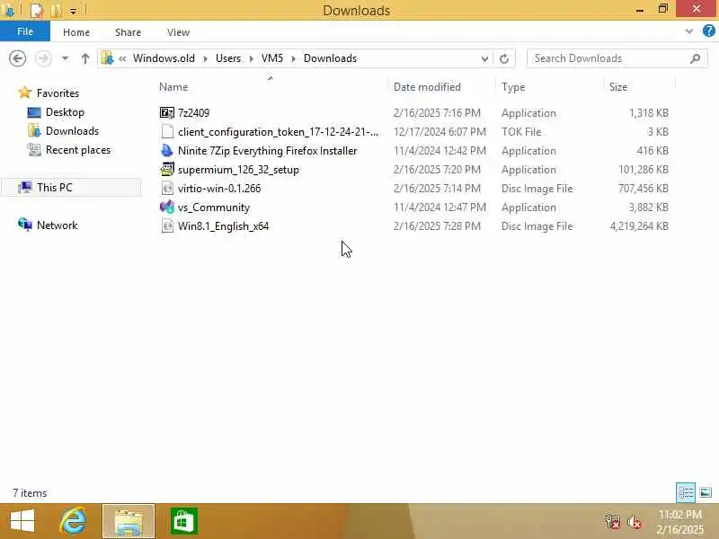
Task: Click the TOK File type cell
Action: click(x=521, y=132)
